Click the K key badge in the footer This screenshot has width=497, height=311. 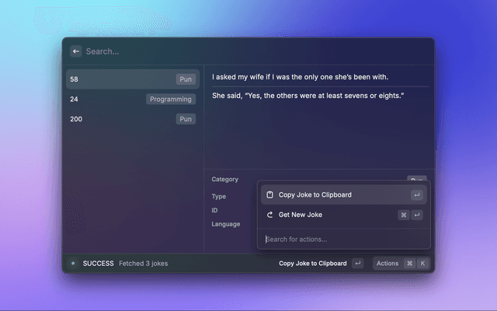[x=422, y=264]
